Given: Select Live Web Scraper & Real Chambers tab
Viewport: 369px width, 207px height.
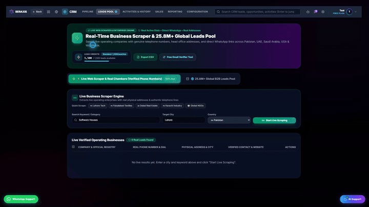Looking at the screenshot, I should coord(125,79).
